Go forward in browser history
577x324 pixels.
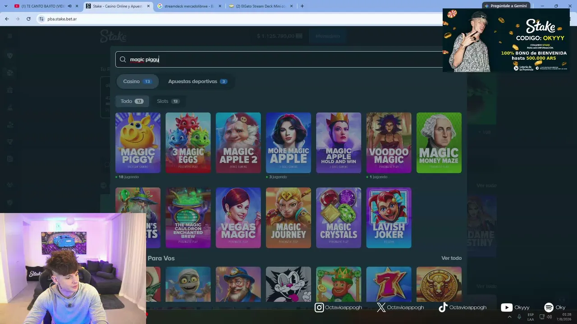tap(18, 19)
